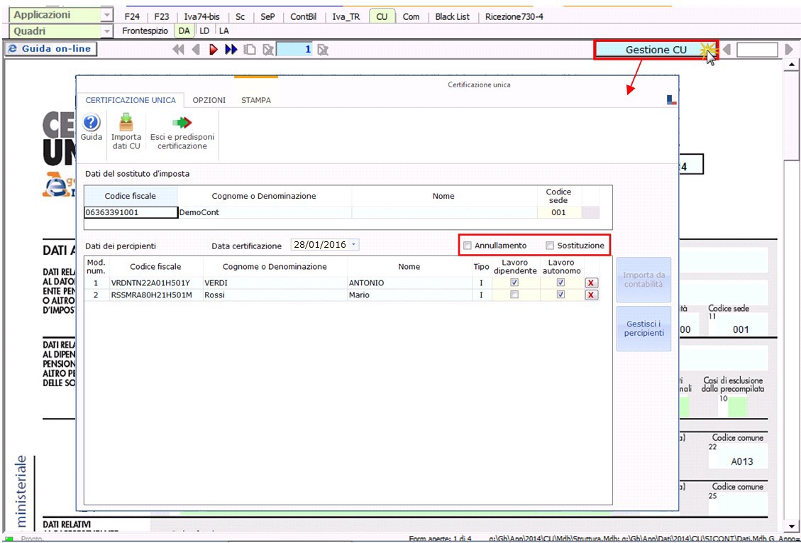
Task: Click the flag icon in the dialog's top-right corner
Action: point(672,99)
